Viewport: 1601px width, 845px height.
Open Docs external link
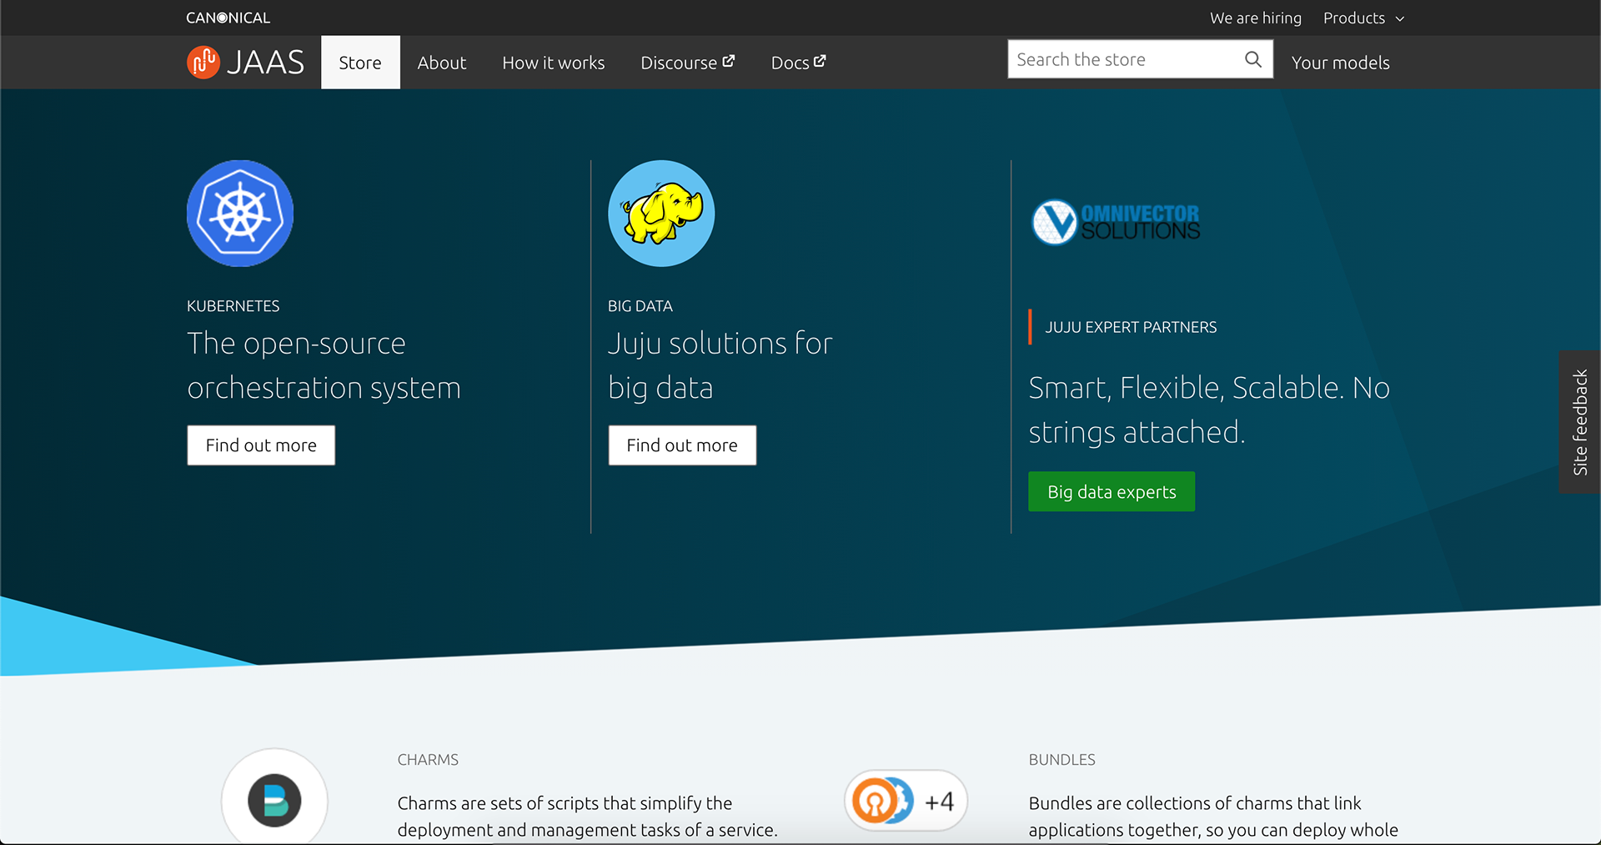(x=798, y=63)
